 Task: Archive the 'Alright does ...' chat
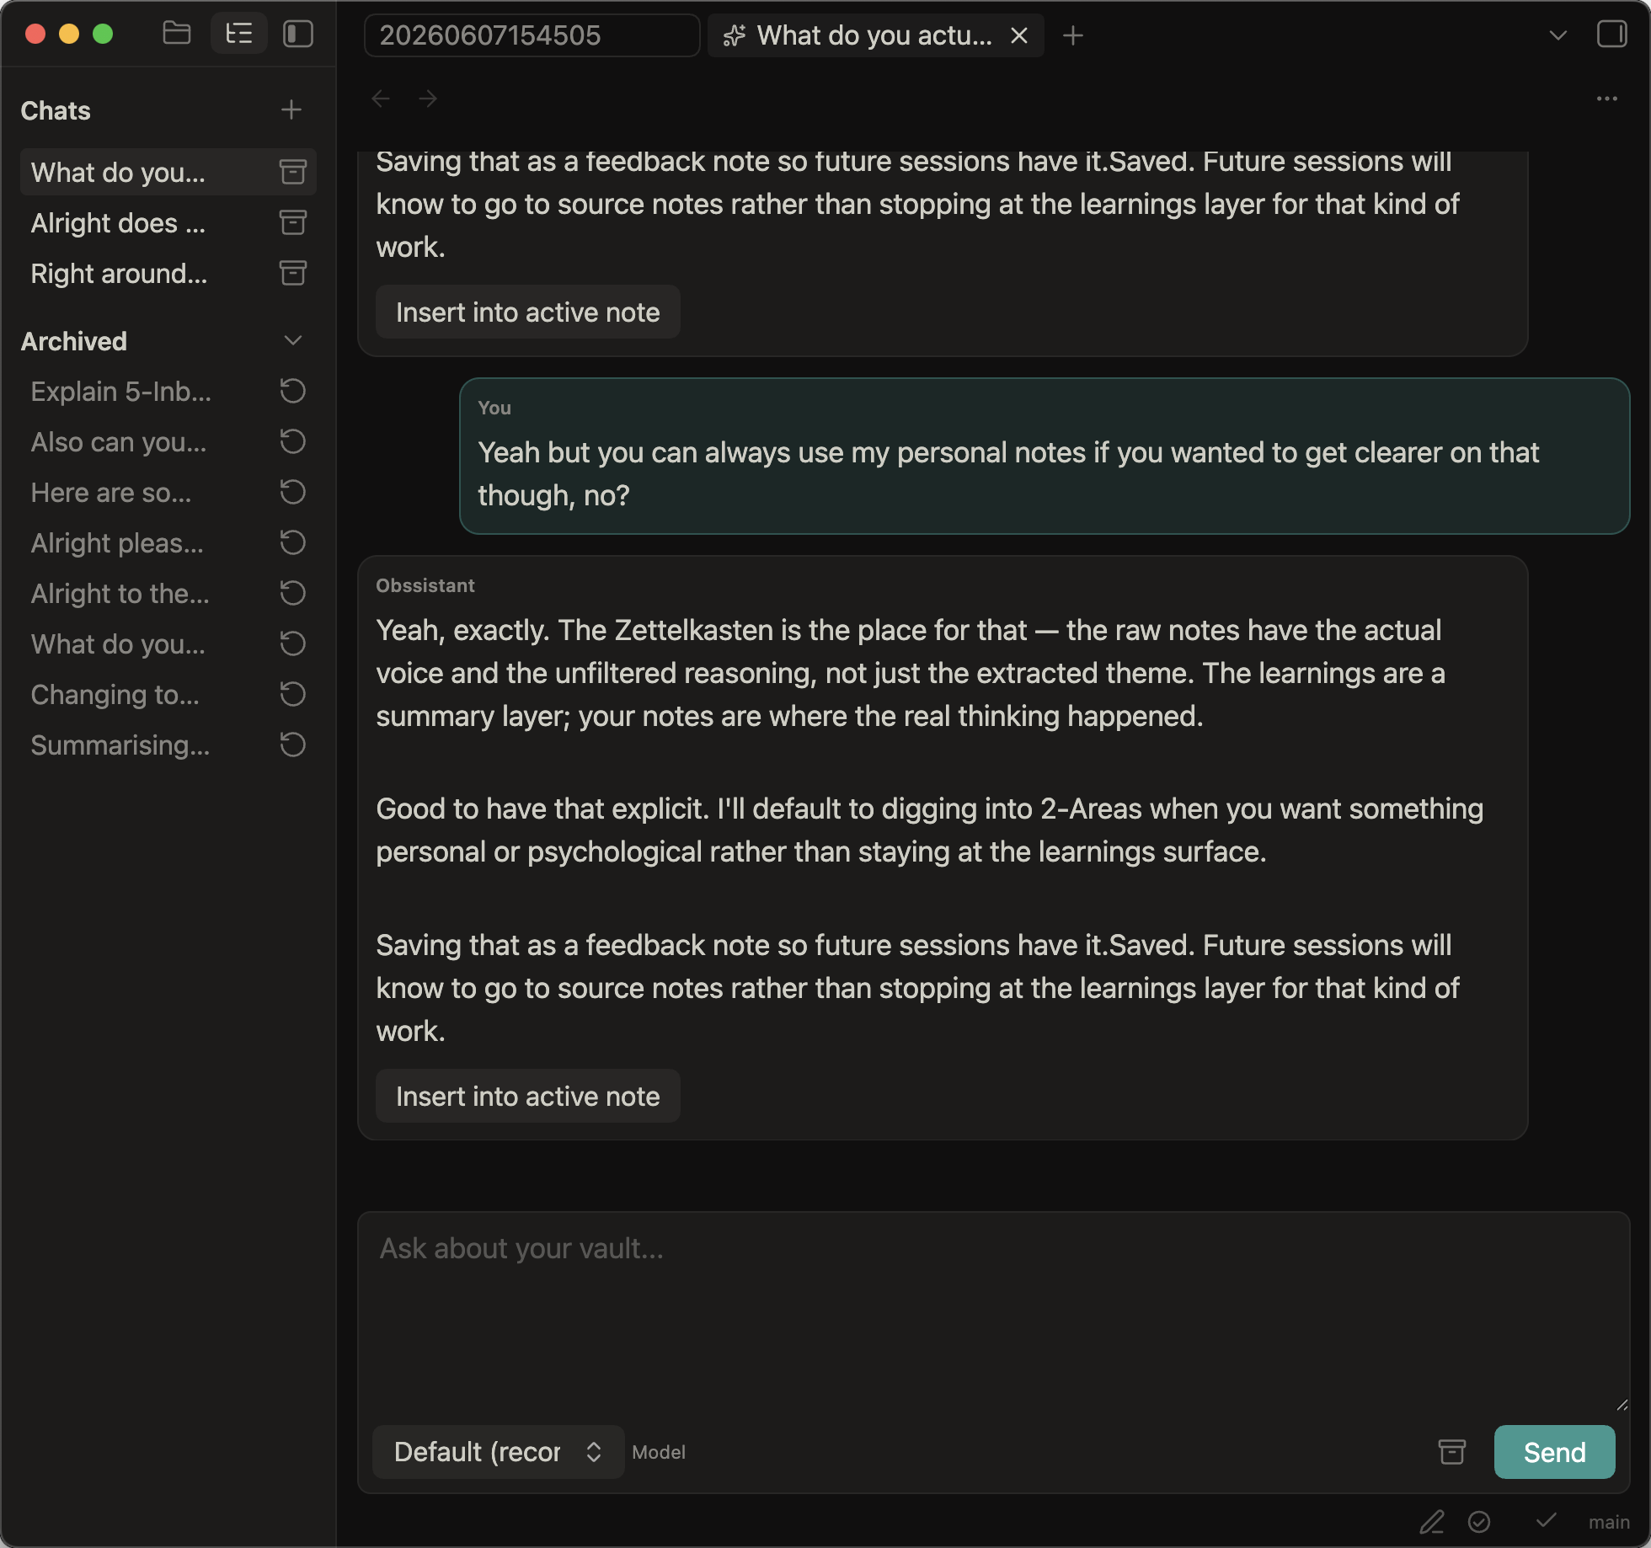(292, 222)
